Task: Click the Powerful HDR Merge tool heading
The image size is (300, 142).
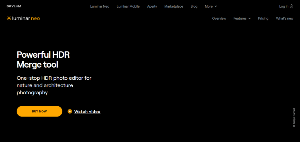Action: 43,60
